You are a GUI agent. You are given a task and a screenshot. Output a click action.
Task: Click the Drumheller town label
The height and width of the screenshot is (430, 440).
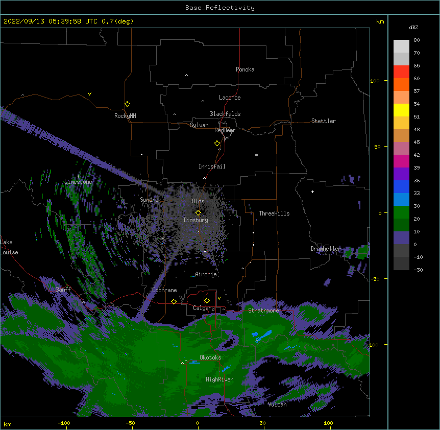[x=326, y=249]
